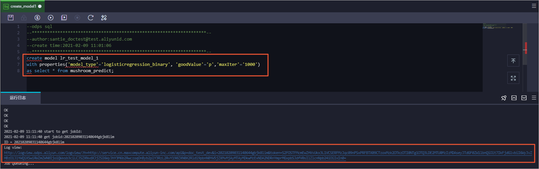
Task: Click the pin icon in the log panel
Action: pyautogui.click(x=504, y=98)
